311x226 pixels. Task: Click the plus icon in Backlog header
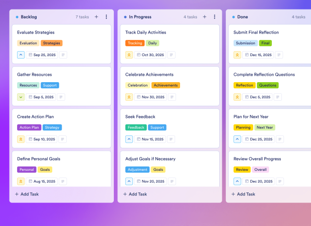point(96,17)
